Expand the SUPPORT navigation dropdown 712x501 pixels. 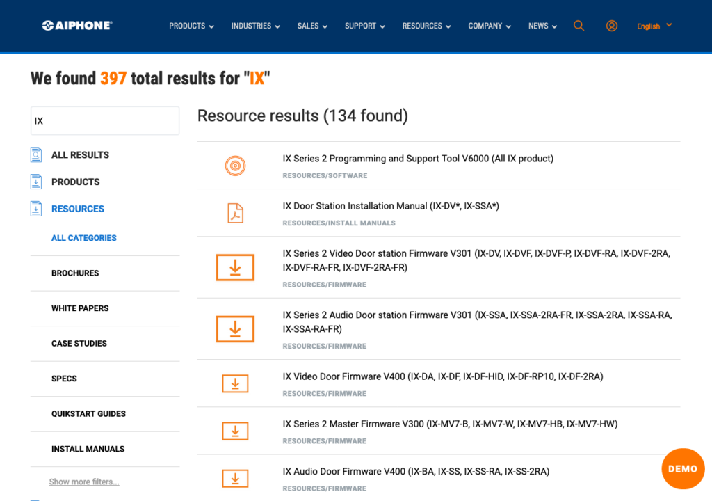(x=364, y=26)
